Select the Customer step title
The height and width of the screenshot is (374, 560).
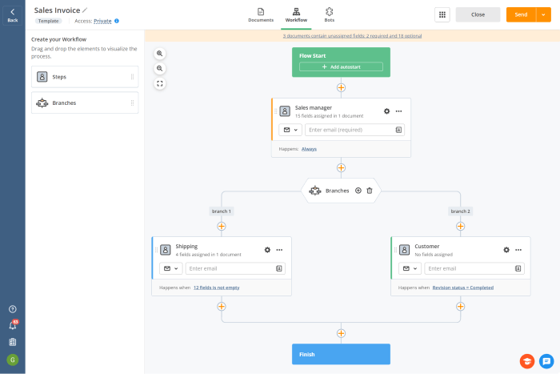[426, 247]
